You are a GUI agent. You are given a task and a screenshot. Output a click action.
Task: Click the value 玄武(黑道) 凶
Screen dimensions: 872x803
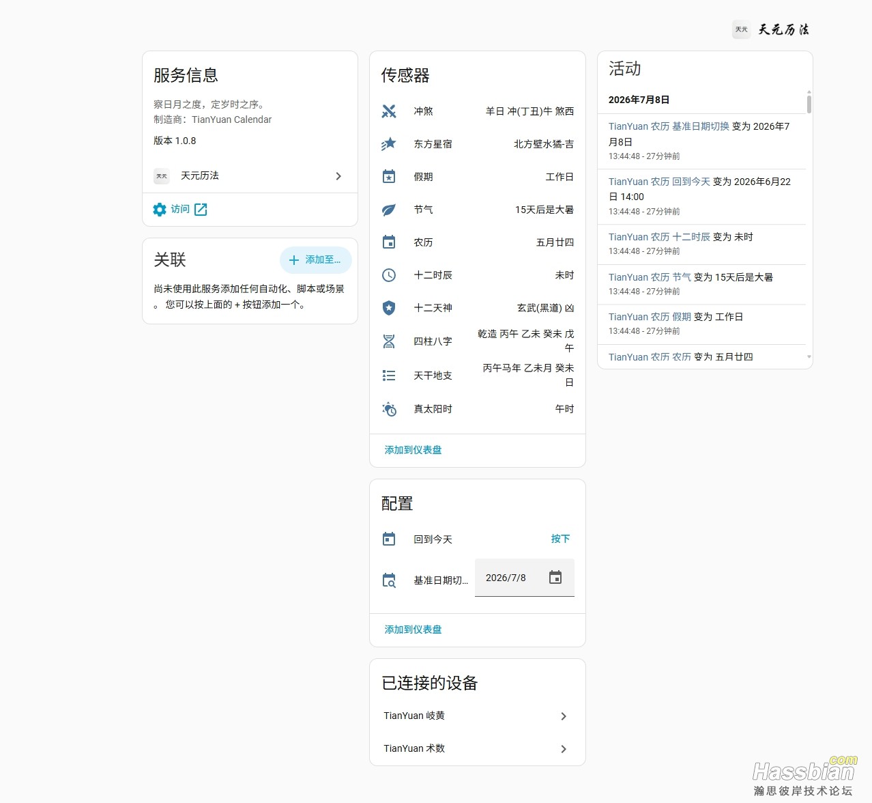(545, 308)
